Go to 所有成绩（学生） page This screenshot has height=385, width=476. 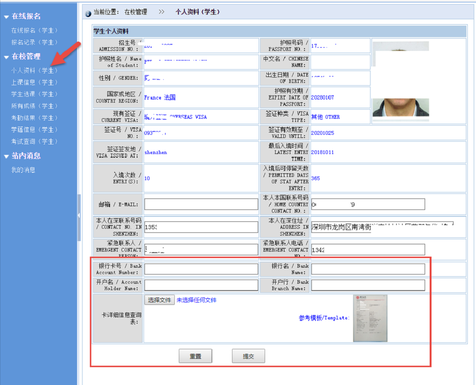(34, 106)
